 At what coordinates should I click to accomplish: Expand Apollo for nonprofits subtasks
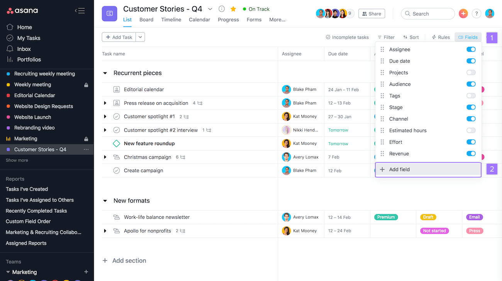click(x=105, y=231)
